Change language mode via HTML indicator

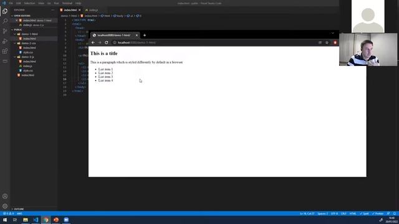pos(353,213)
